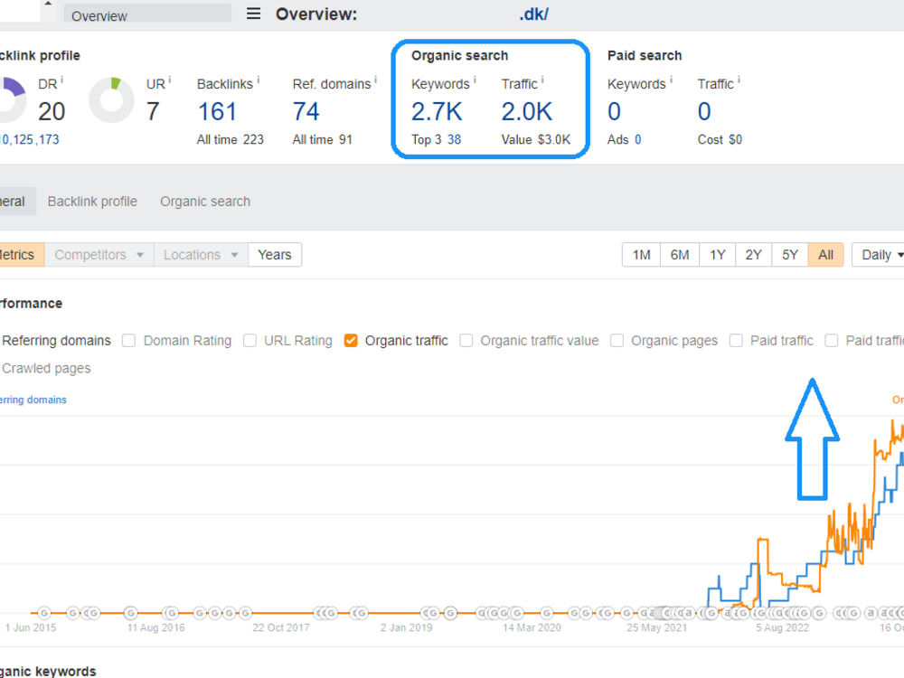Uncheck the Organic traffic checkbox
The width and height of the screenshot is (904, 678).
pyautogui.click(x=351, y=341)
